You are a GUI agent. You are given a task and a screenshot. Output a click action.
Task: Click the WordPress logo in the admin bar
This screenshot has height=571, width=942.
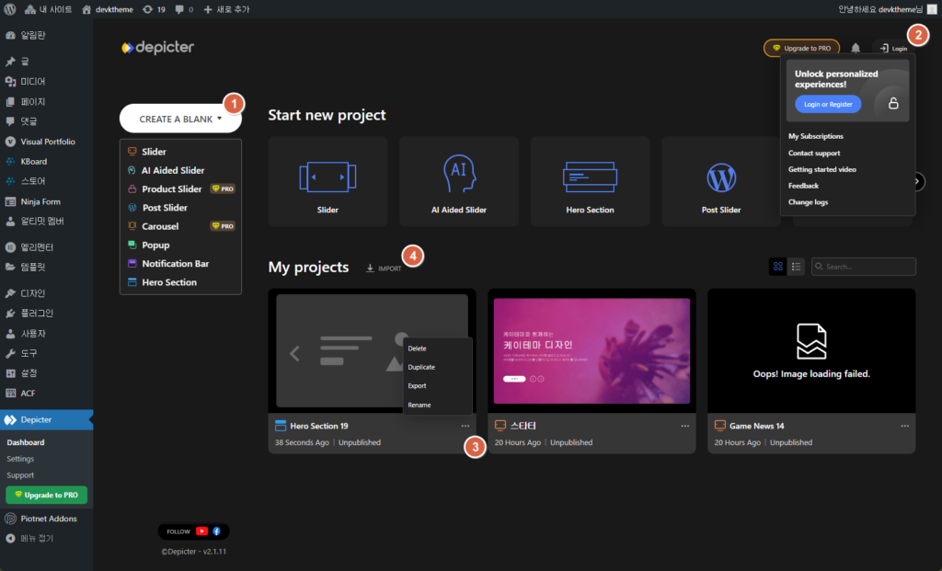coord(9,9)
